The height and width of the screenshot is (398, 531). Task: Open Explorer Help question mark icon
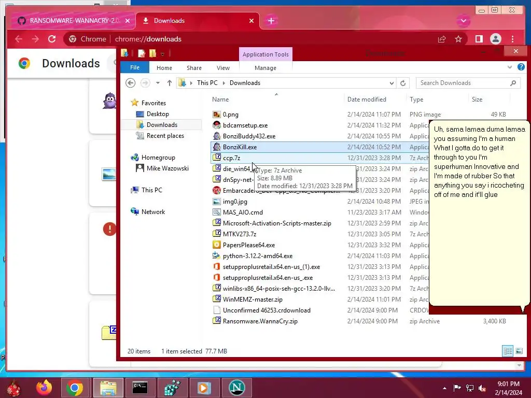521,67
